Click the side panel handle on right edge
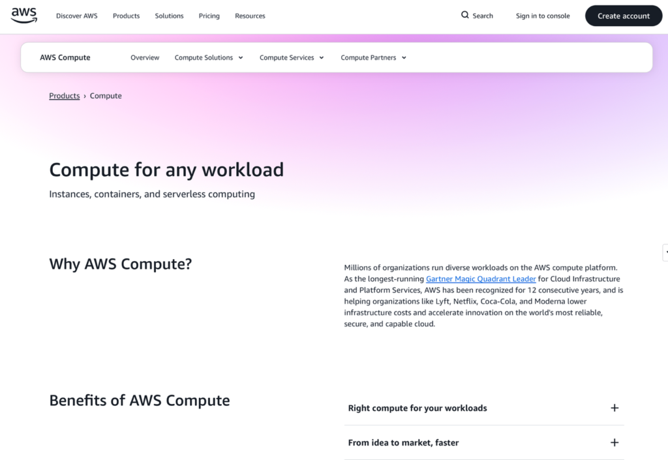The image size is (668, 460). pyautogui.click(x=665, y=253)
